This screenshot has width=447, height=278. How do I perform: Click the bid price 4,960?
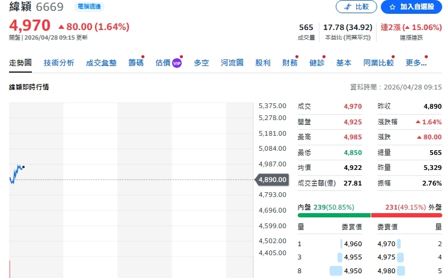pos(353,244)
